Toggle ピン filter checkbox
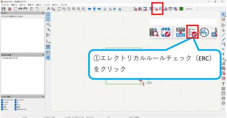 [x=16, y=102]
